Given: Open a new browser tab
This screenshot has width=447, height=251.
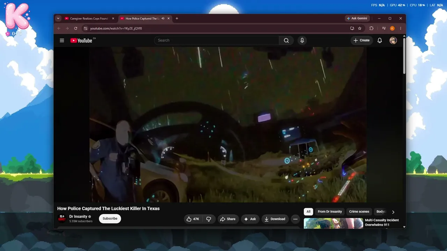Looking at the screenshot, I should pos(177,18).
